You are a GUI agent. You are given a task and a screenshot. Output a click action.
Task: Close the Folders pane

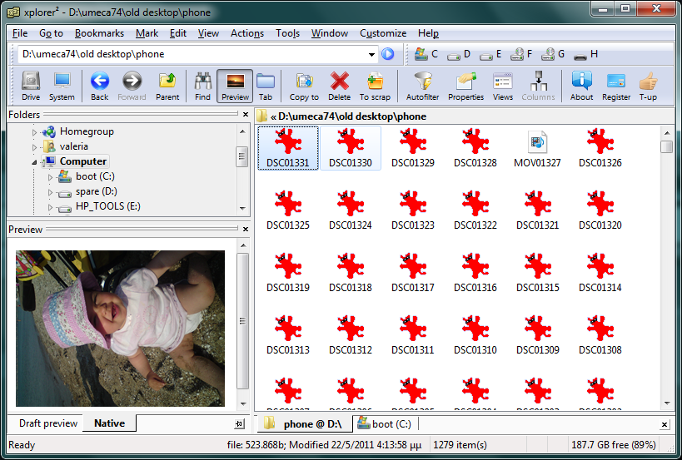click(x=246, y=114)
